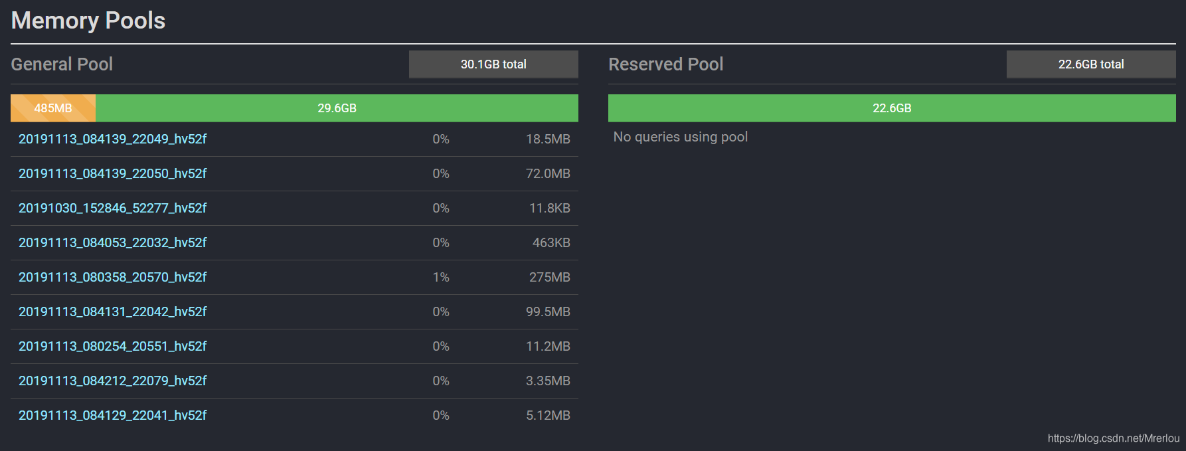The height and width of the screenshot is (451, 1186).
Task: Open query 20191113_084139_22049_hv52f link
Action: [x=112, y=139]
